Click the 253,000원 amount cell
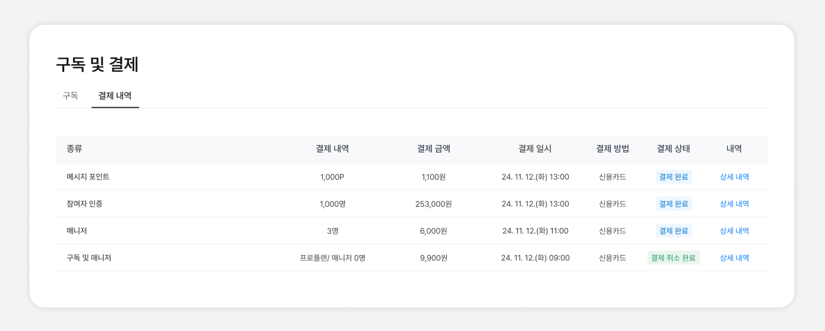 434,204
